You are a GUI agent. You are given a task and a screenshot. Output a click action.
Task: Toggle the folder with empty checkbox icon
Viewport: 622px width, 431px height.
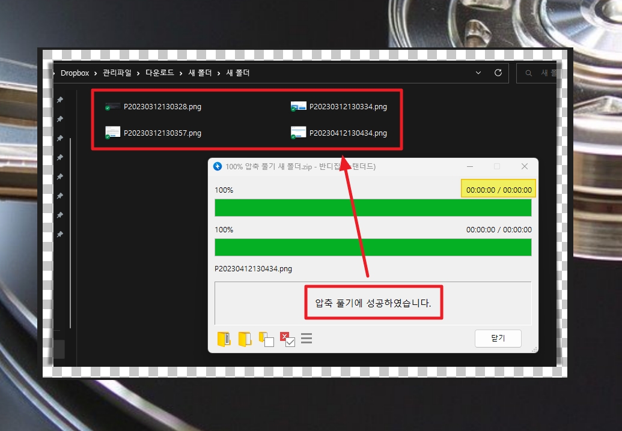pyautogui.click(x=266, y=339)
